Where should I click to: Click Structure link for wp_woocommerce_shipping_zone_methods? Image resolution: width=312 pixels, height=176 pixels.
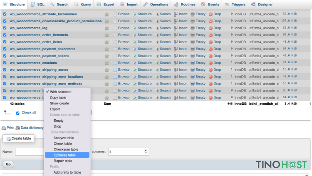click(144, 84)
